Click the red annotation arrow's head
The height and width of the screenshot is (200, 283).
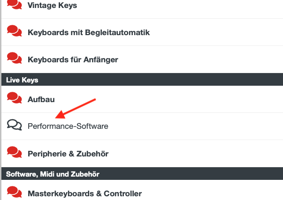[x=60, y=115]
